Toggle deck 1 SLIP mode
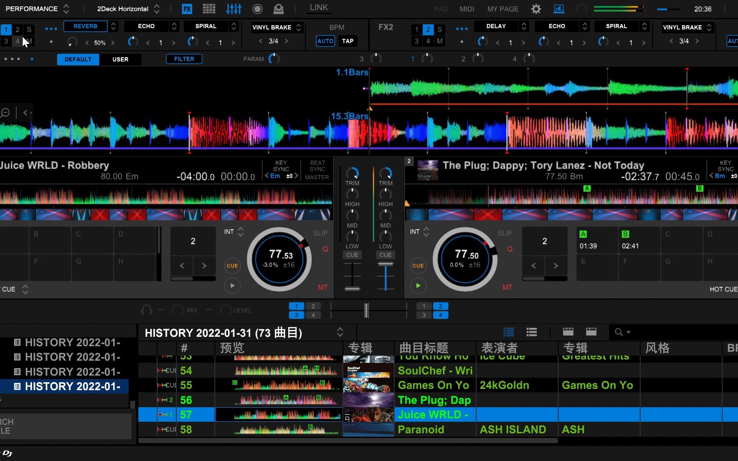The height and width of the screenshot is (461, 738). point(320,233)
